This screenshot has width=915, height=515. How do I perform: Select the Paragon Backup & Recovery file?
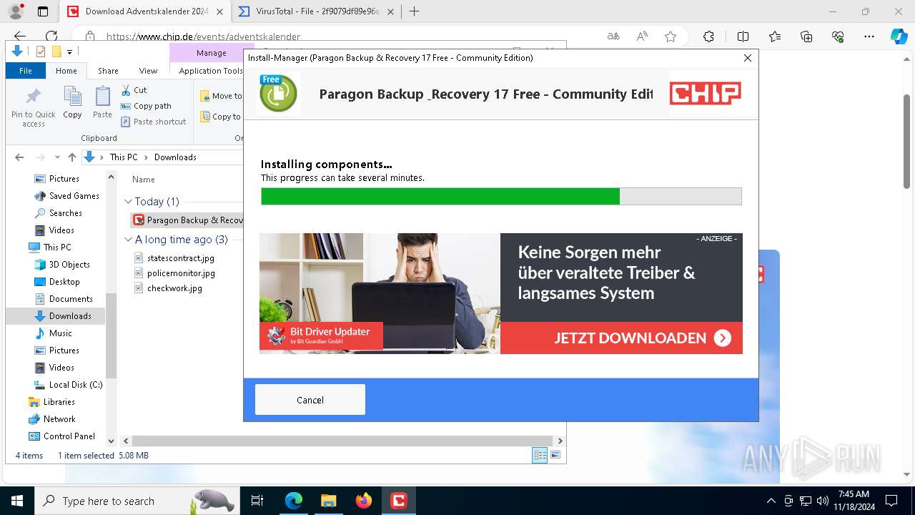click(188, 220)
